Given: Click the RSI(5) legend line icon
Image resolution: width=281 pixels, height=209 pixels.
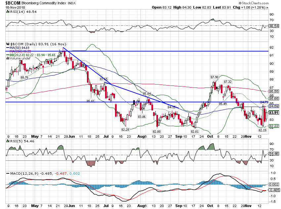Looking at the screenshot, I should point(8,141).
